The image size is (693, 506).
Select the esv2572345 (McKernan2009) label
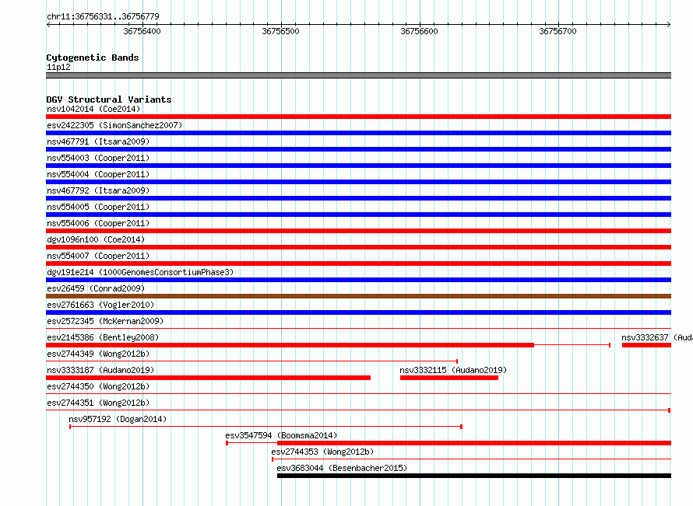[x=105, y=321]
